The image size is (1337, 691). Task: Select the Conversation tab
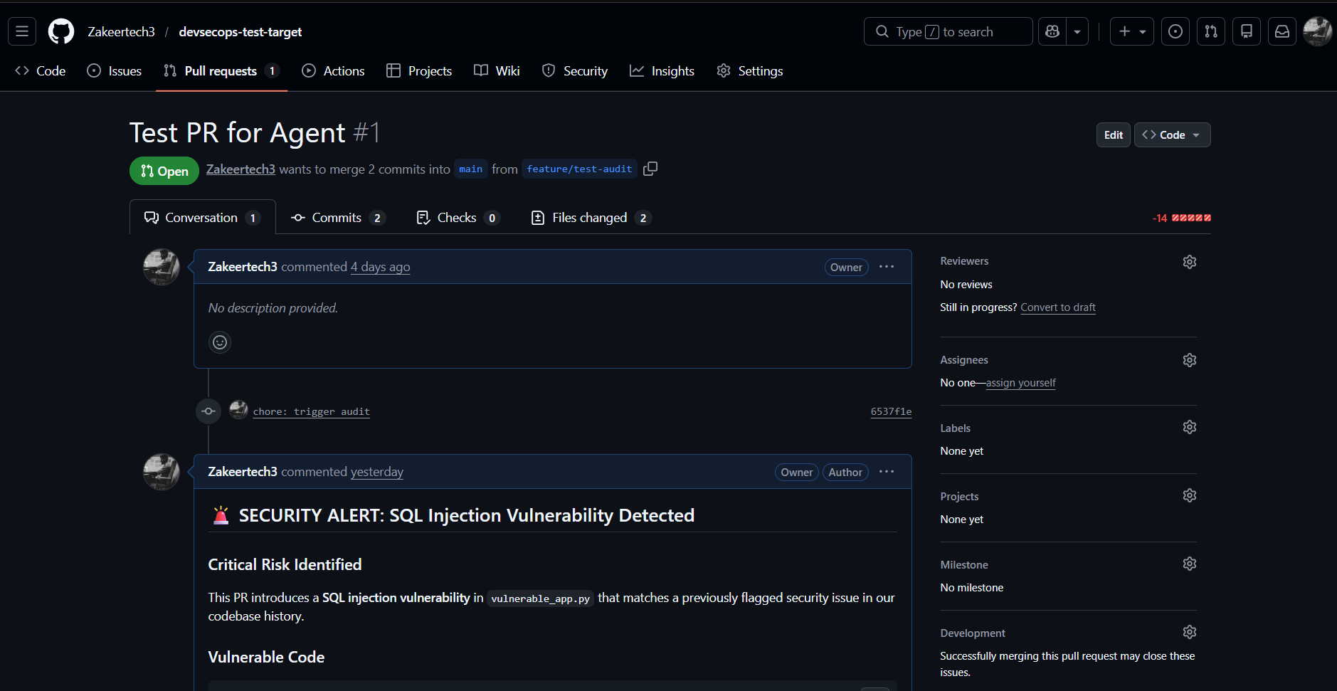click(x=203, y=218)
